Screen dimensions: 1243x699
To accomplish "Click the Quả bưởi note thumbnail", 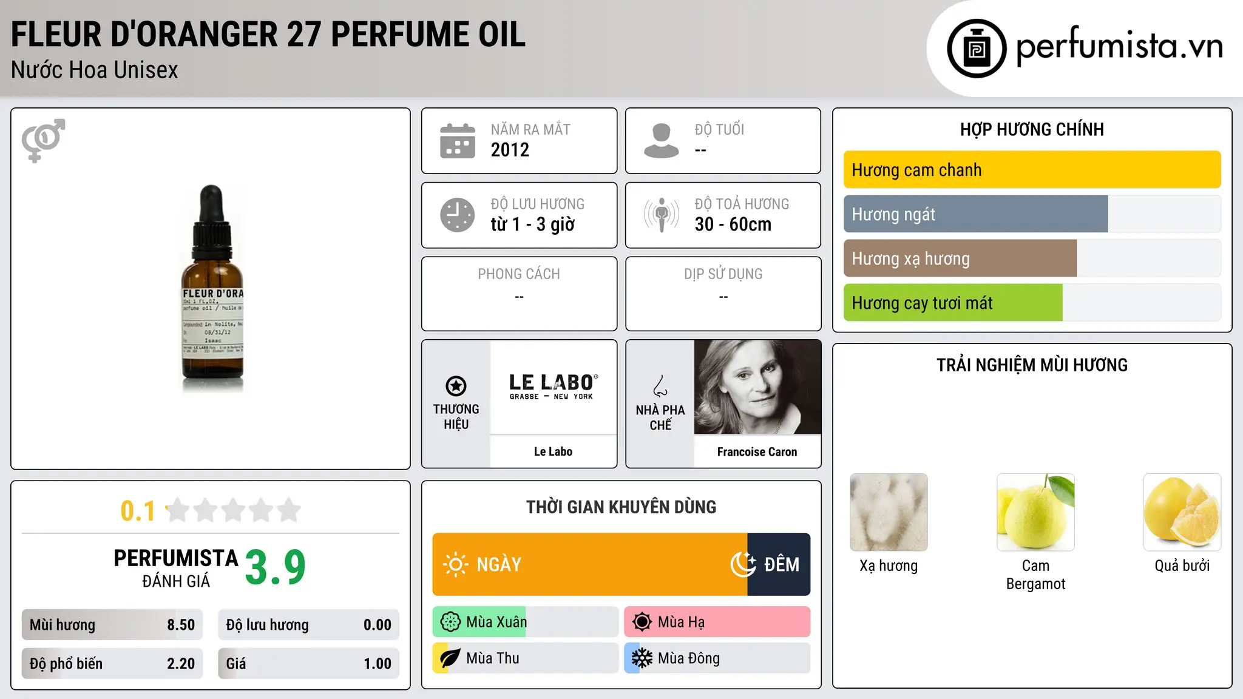I will pyautogui.click(x=1182, y=512).
